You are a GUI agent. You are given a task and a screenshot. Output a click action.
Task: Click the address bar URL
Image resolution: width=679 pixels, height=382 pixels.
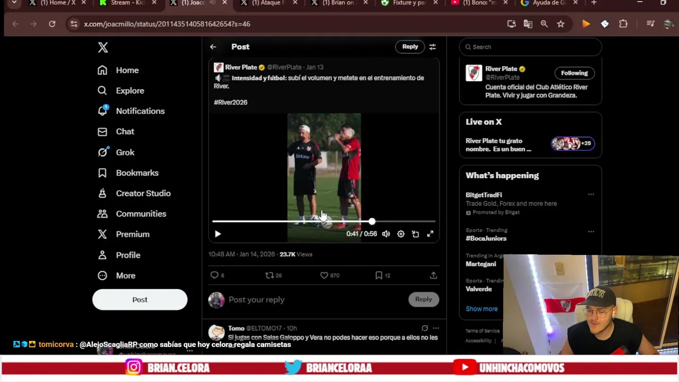coord(167,24)
